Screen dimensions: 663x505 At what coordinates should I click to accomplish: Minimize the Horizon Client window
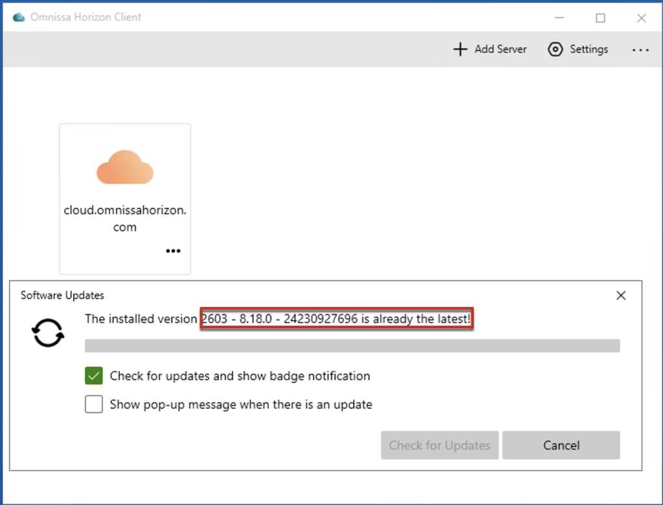pos(559,18)
